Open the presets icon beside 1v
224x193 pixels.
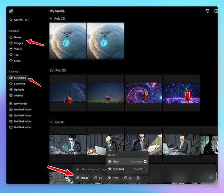(x=138, y=178)
